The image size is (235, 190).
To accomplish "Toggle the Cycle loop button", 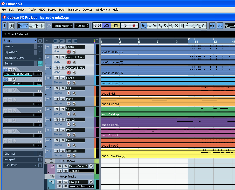I will pos(107,26).
